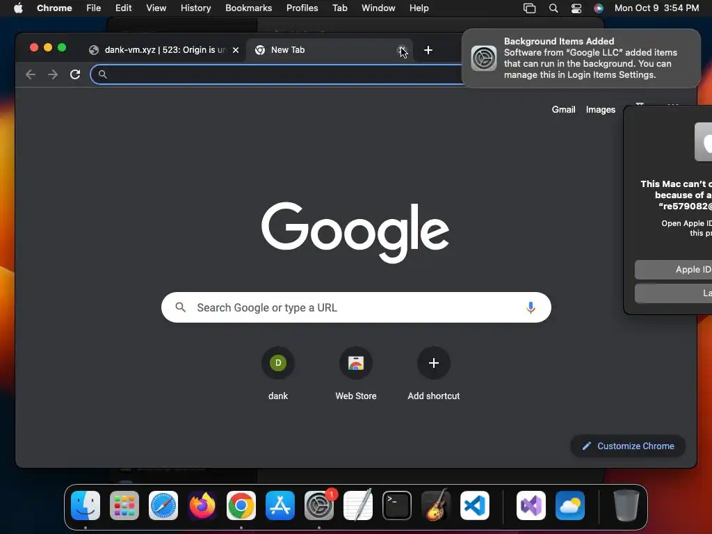Open the Profiles menu
Image resolution: width=712 pixels, height=534 pixels.
coord(302,8)
